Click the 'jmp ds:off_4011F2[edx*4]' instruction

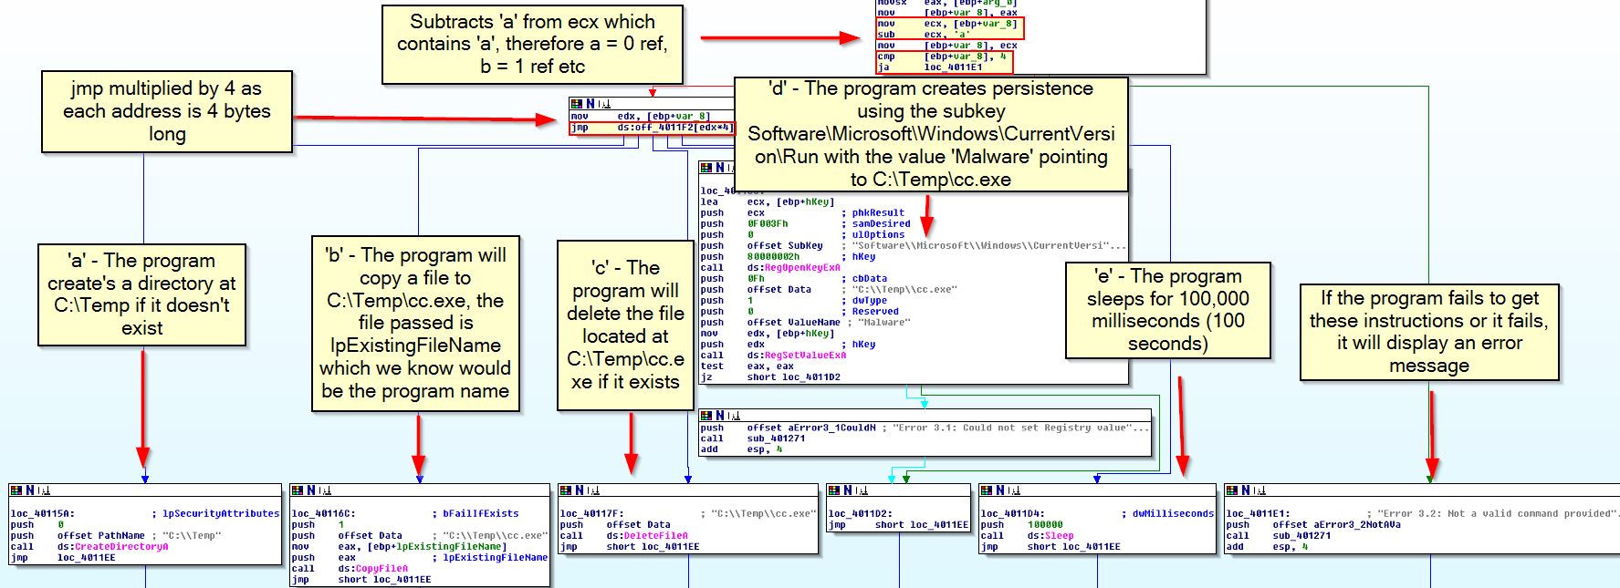[651, 128]
